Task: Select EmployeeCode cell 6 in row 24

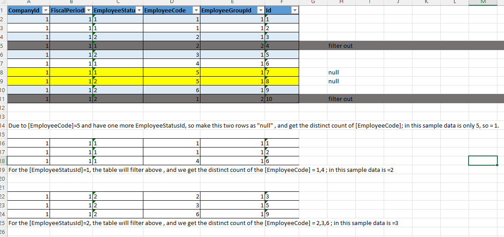Action: [x=172, y=214]
